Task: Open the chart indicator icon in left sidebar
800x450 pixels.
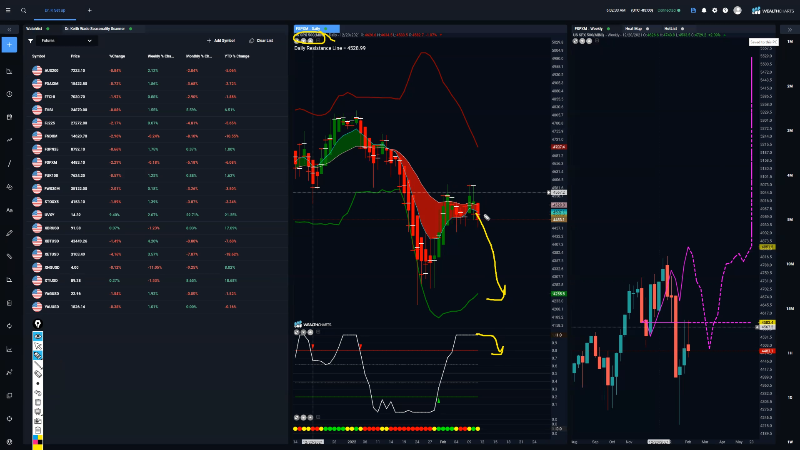Action: 9,71
